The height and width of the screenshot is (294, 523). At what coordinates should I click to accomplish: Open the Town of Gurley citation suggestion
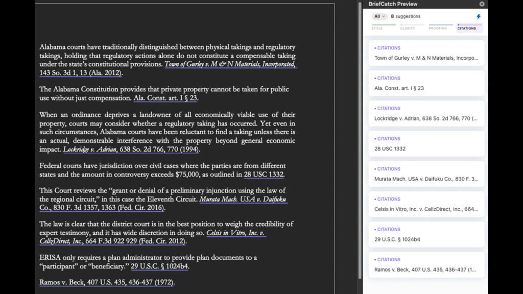[426, 53]
